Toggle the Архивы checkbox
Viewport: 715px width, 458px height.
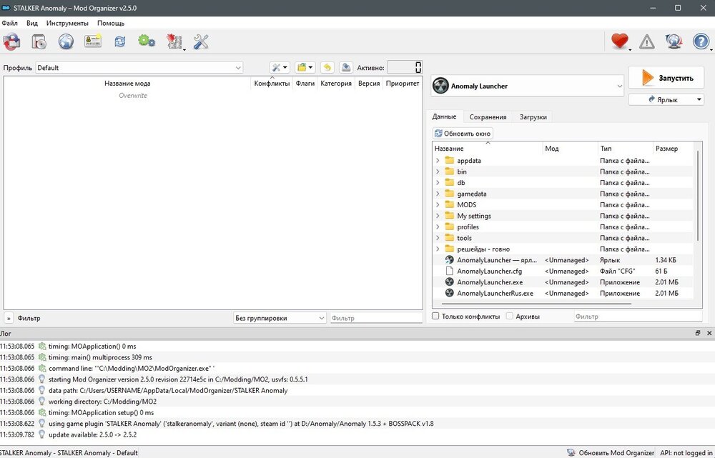(509, 316)
